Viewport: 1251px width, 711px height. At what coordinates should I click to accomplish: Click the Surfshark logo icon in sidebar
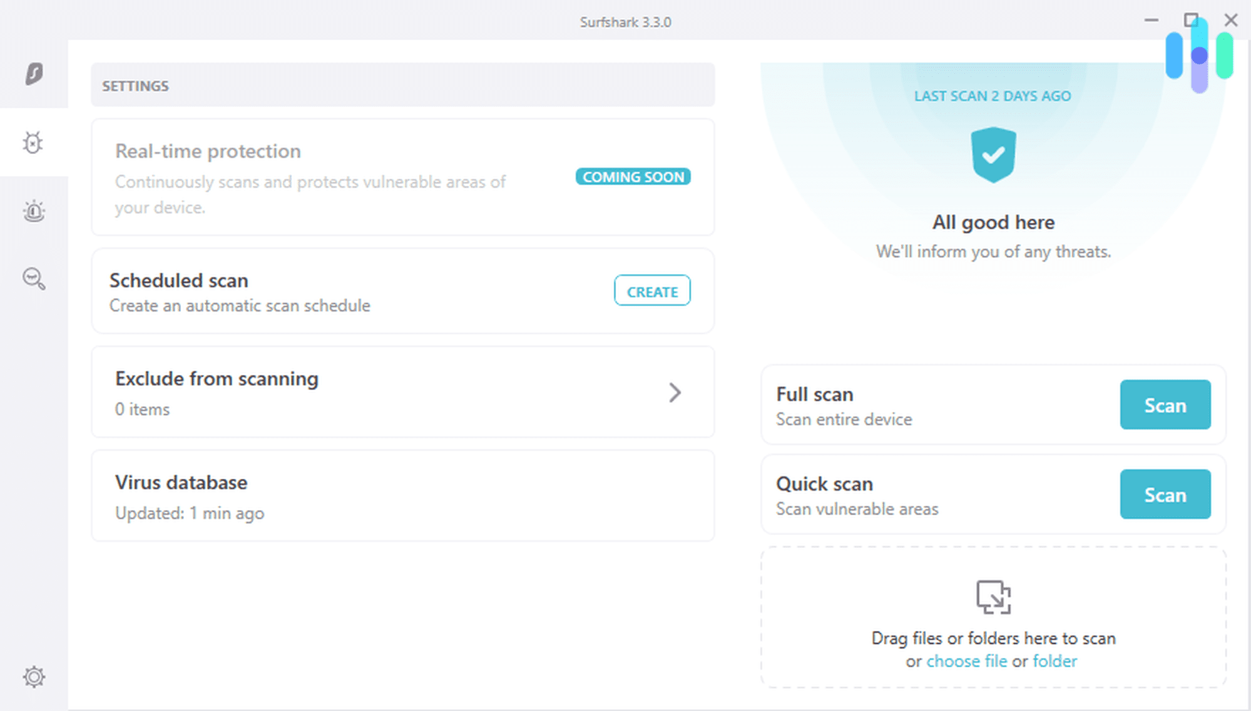point(34,73)
